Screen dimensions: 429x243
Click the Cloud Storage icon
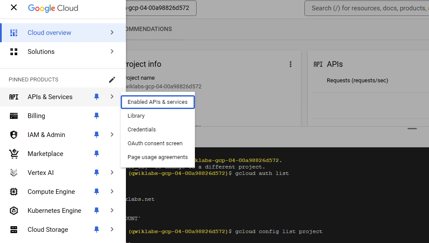click(x=14, y=230)
